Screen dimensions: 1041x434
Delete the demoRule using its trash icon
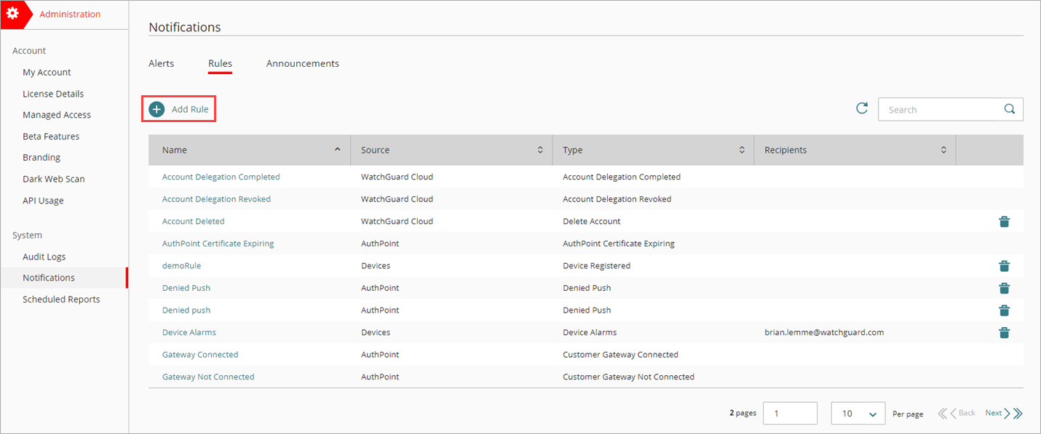(1005, 265)
